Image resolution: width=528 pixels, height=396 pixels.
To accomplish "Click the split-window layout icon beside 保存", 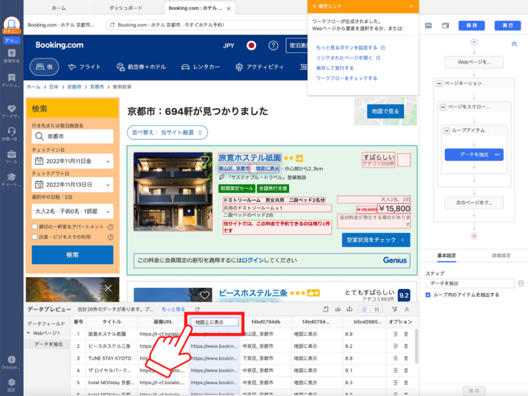I will point(445,26).
